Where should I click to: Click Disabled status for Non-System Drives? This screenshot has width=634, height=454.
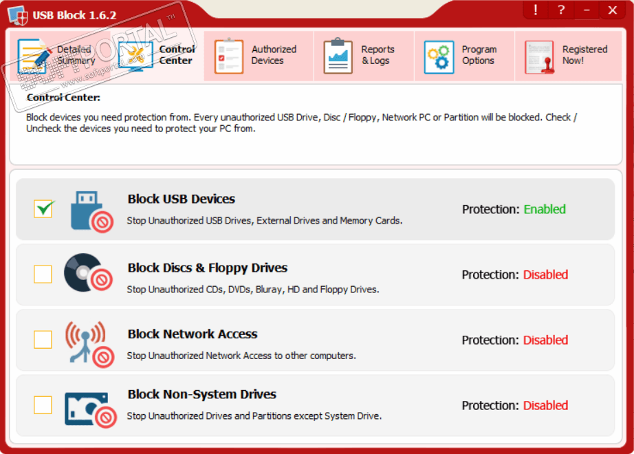(x=545, y=405)
